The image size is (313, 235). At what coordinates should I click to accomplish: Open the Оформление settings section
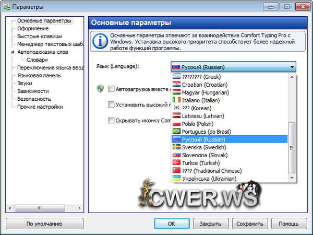[x=32, y=29]
